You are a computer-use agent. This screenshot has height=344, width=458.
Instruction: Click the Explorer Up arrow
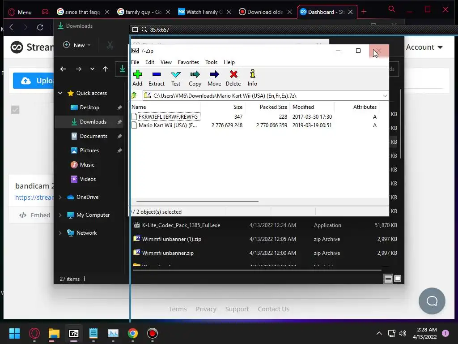tap(105, 69)
